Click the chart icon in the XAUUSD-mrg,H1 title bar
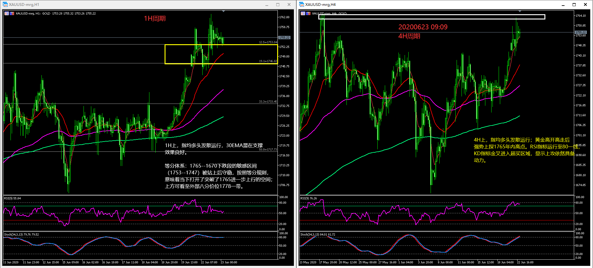 [x=5, y=4]
